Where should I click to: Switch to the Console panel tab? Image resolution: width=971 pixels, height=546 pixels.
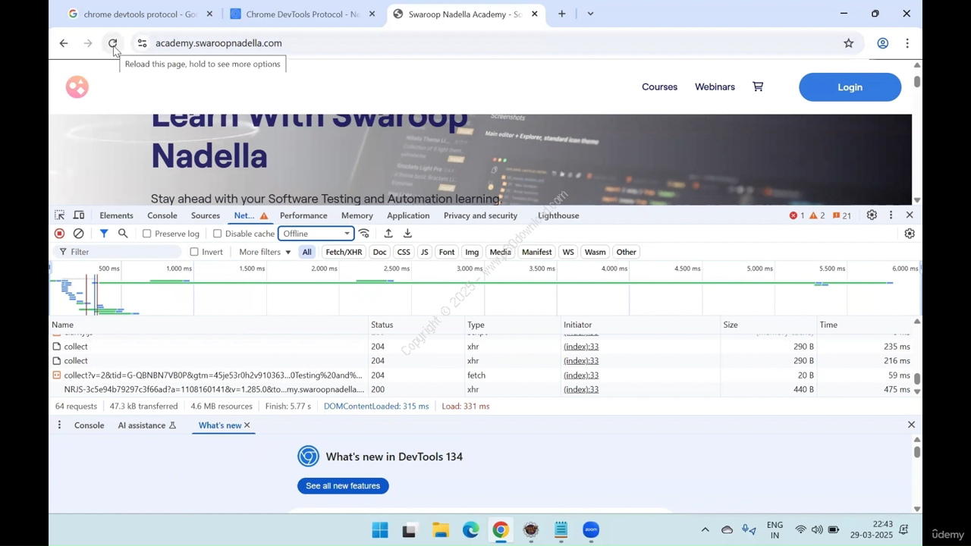pyautogui.click(x=162, y=215)
